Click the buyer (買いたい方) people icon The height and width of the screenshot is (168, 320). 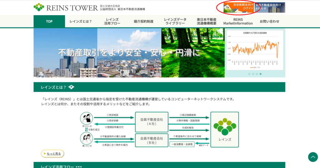pyautogui.click(x=87, y=138)
